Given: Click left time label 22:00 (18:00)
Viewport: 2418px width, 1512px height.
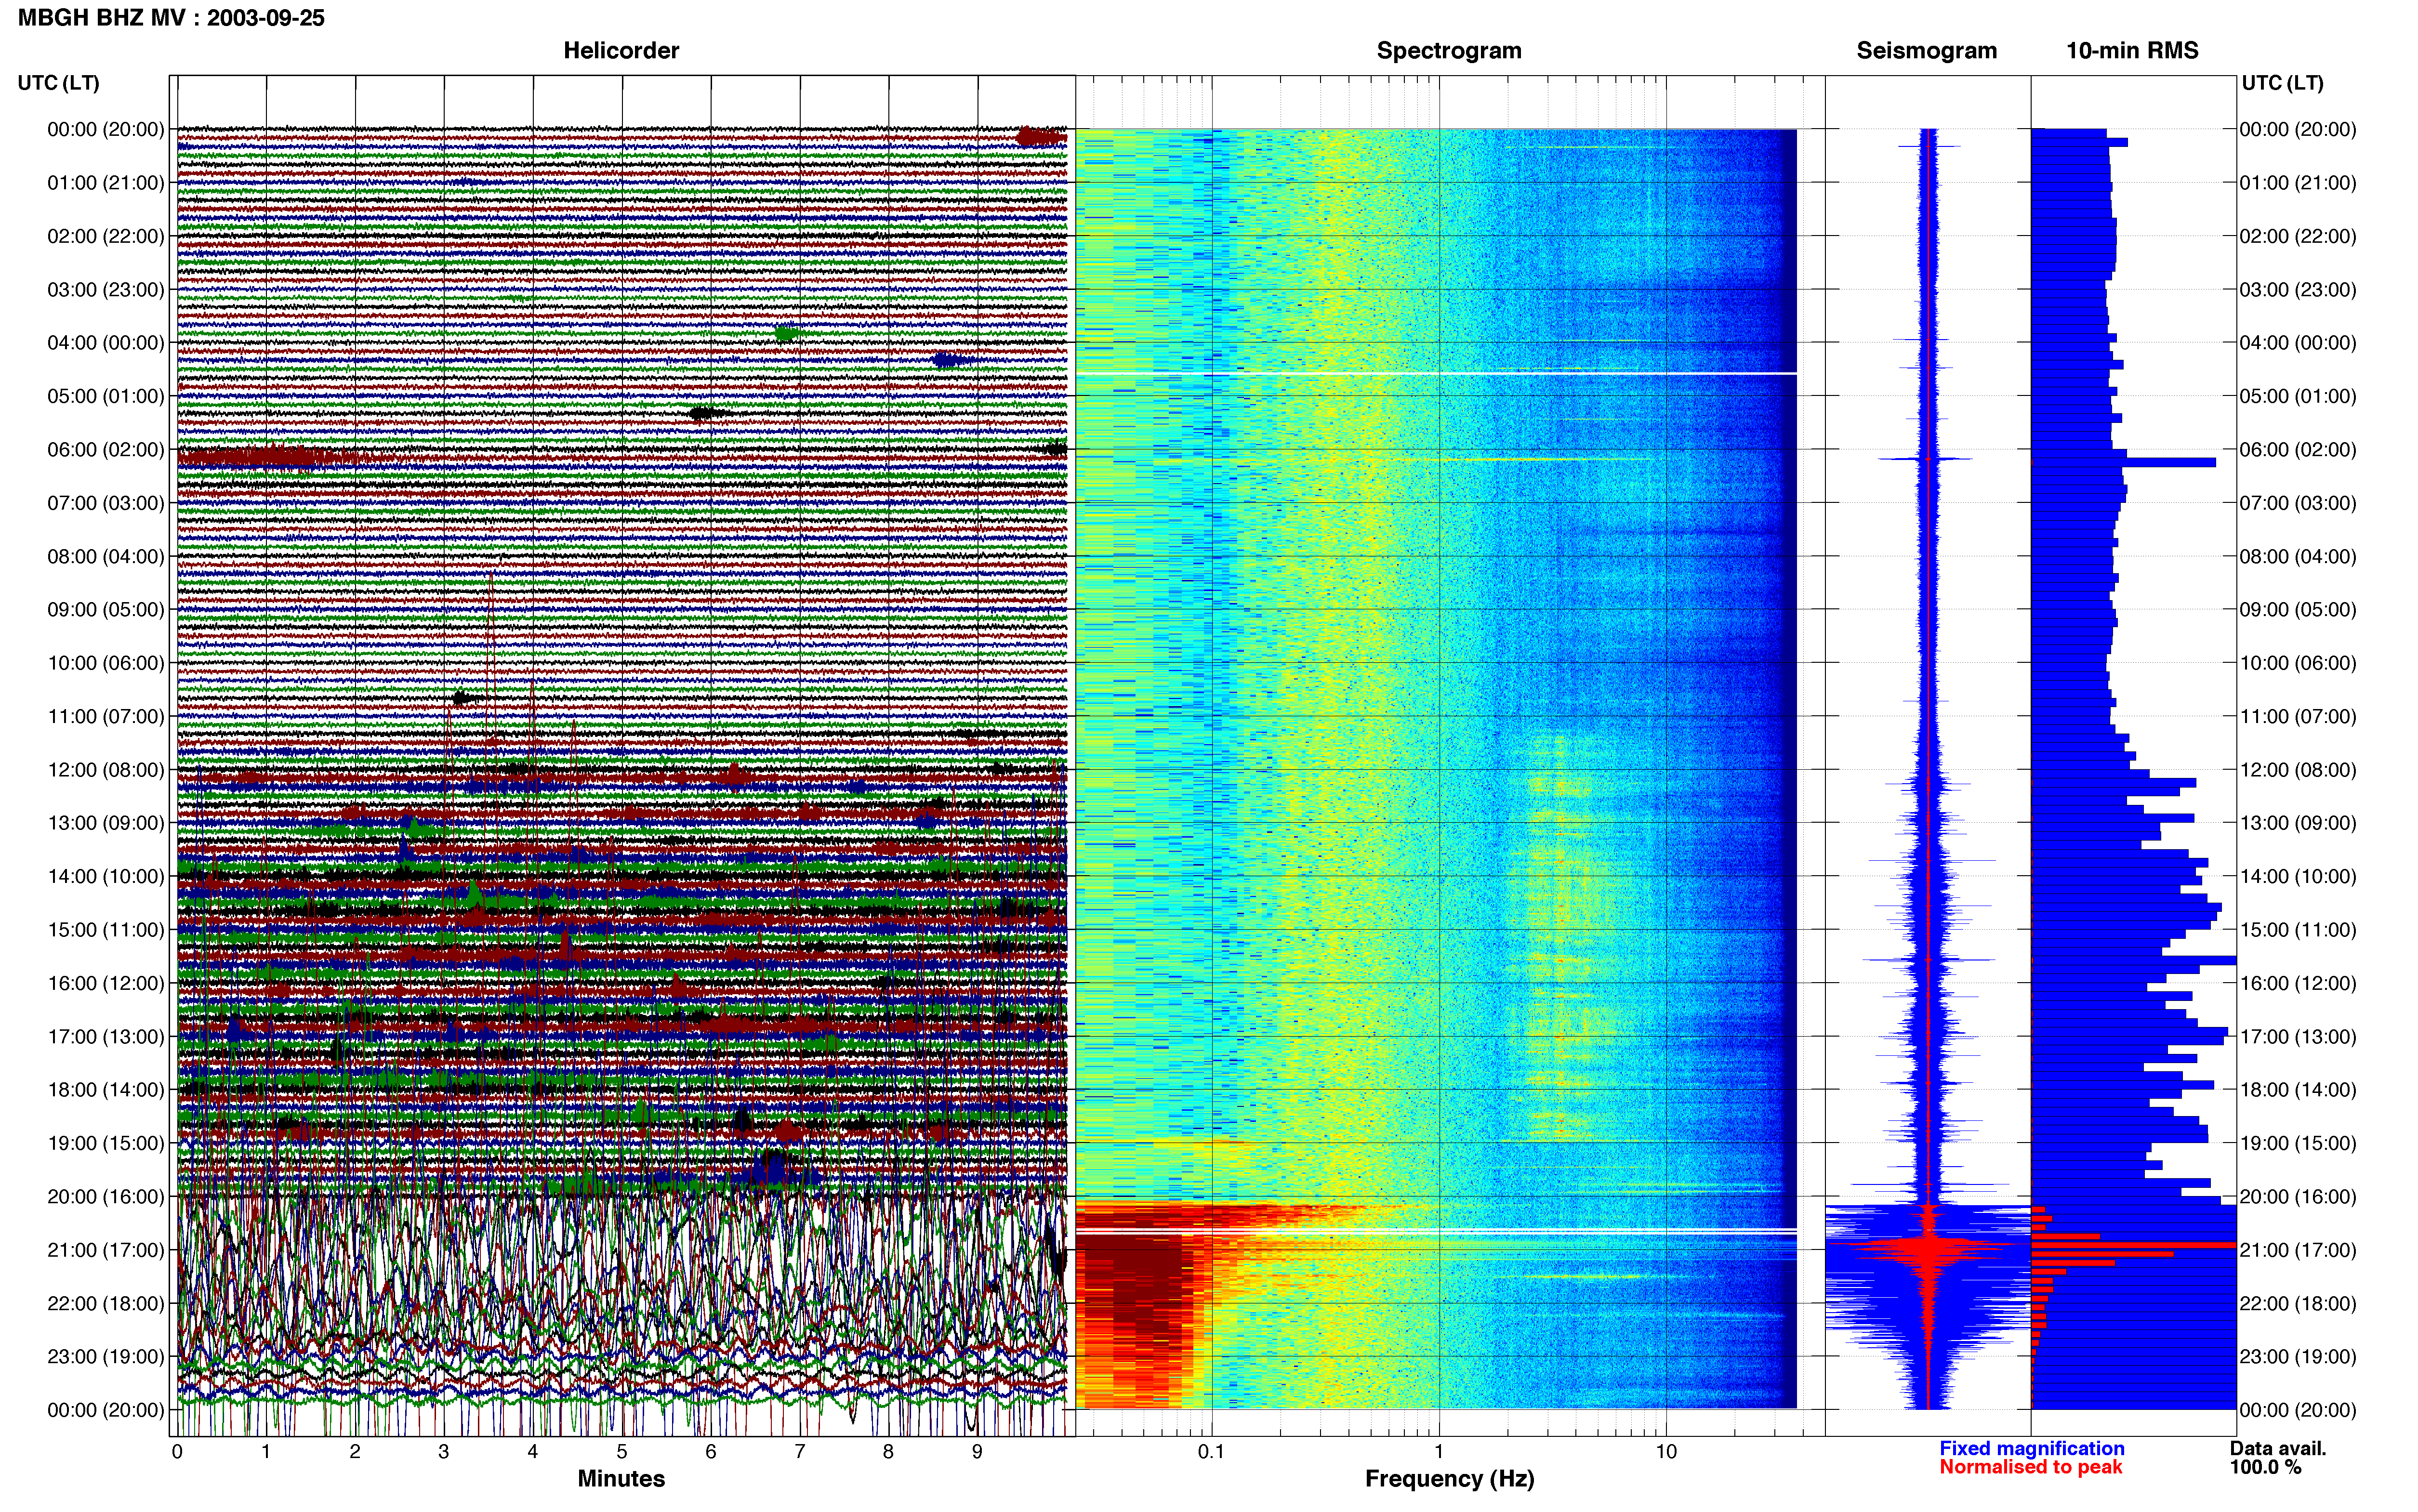Looking at the screenshot, I should [106, 1304].
